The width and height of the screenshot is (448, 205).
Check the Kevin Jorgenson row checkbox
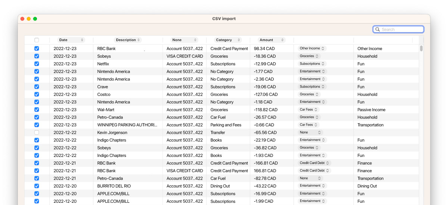[x=37, y=132]
